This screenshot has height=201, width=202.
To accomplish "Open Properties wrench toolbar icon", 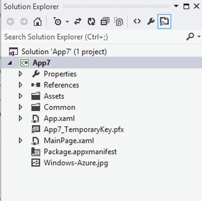I will tap(151, 21).
